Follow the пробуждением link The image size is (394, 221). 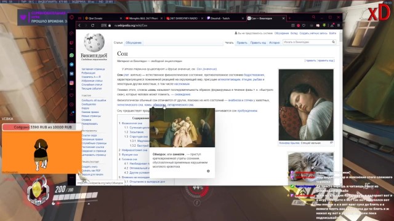coord(247,110)
